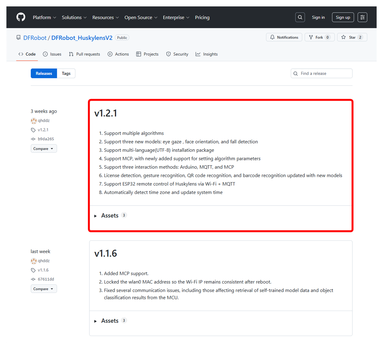
Task: Switch to the Tags tab
Action: click(x=66, y=74)
